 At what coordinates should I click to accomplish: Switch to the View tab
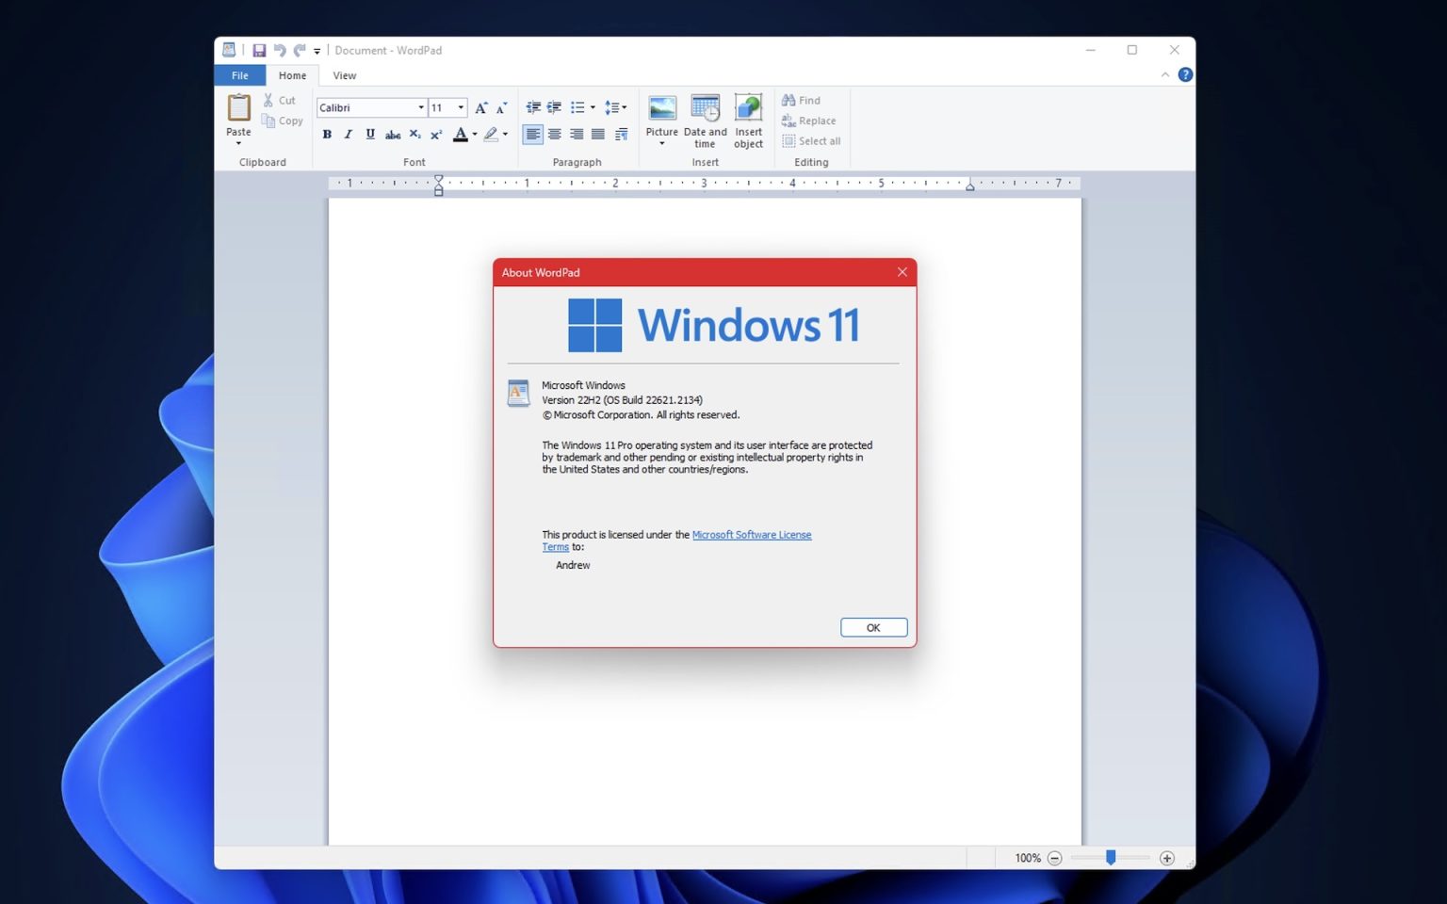coord(344,75)
